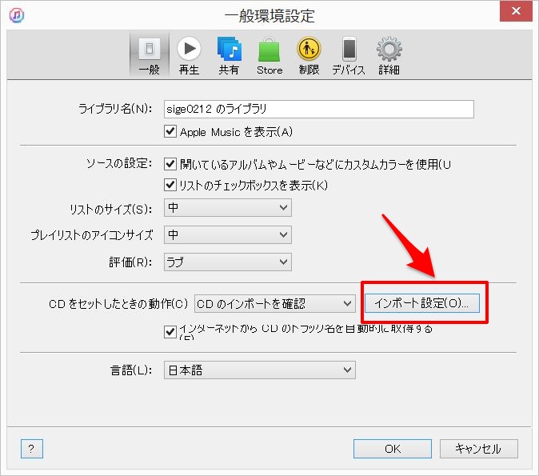Toggle リストのチェックボックスを表示 checkbox
The image size is (539, 476).
(x=170, y=185)
